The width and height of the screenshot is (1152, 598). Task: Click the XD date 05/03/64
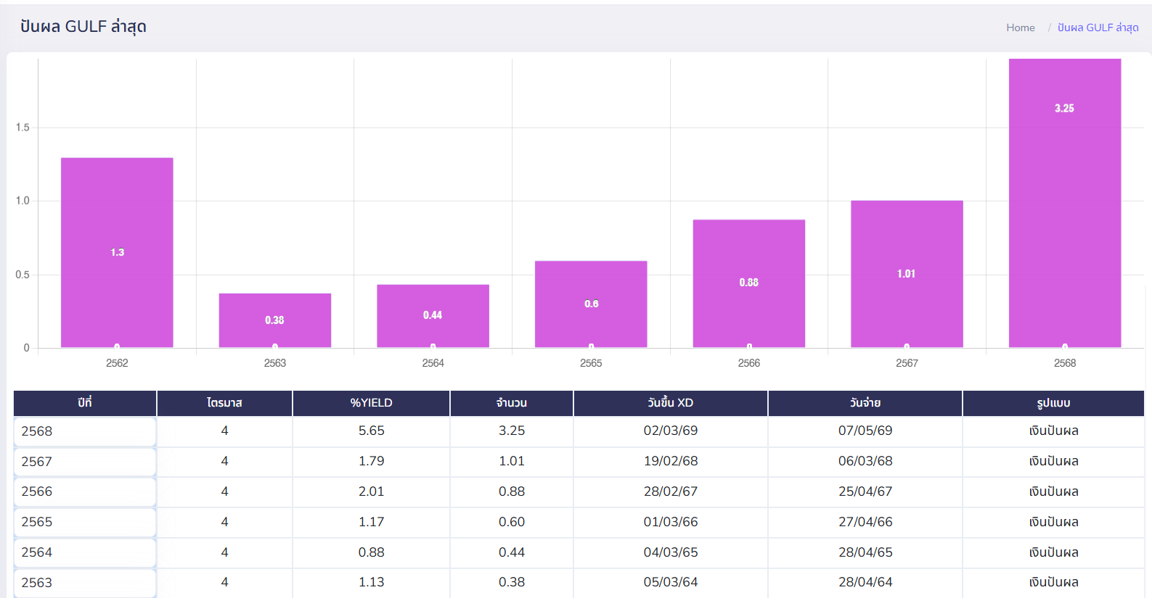point(671,582)
